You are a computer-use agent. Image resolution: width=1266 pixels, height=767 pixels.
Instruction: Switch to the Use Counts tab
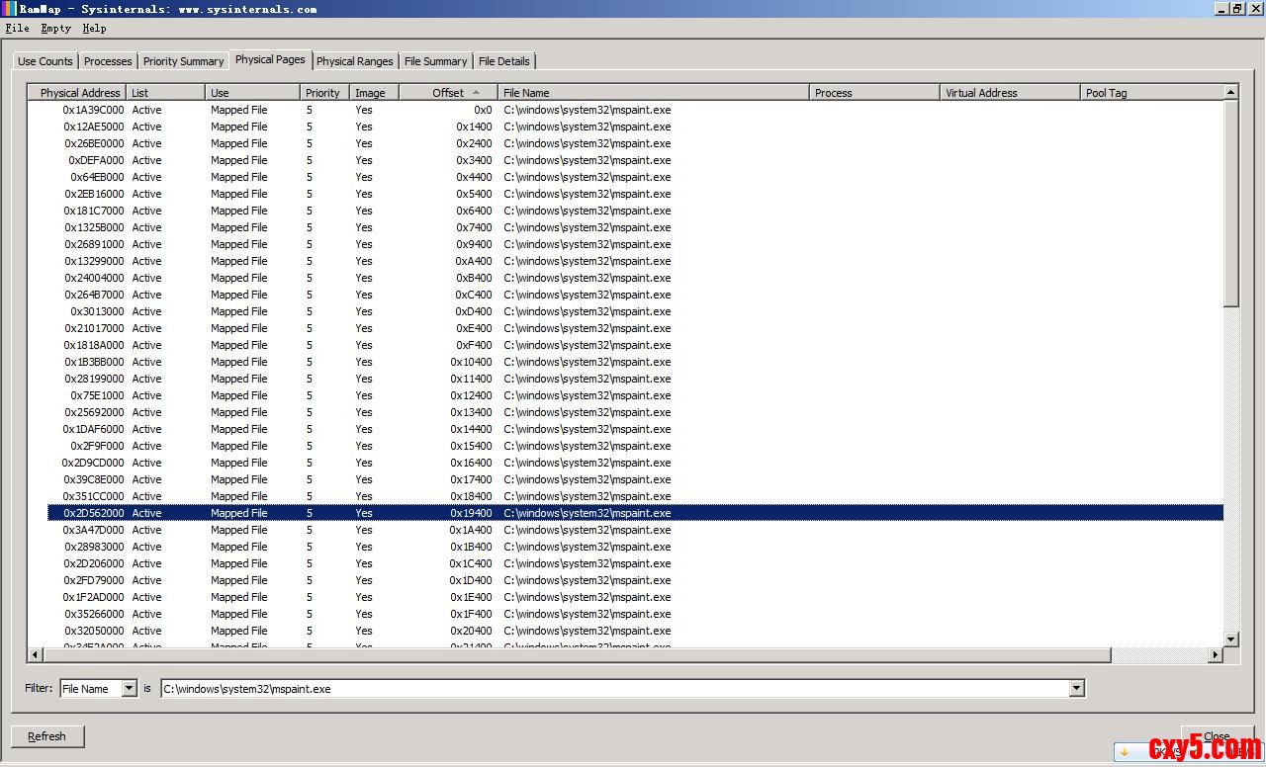coord(45,61)
